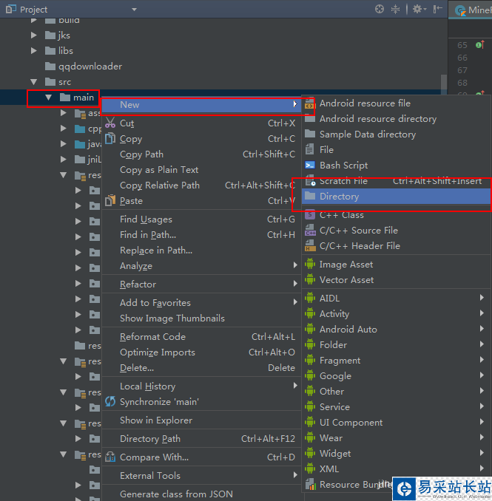492x501 pixels.
Task: Choose Show in Explorer entry
Action: click(x=201, y=420)
